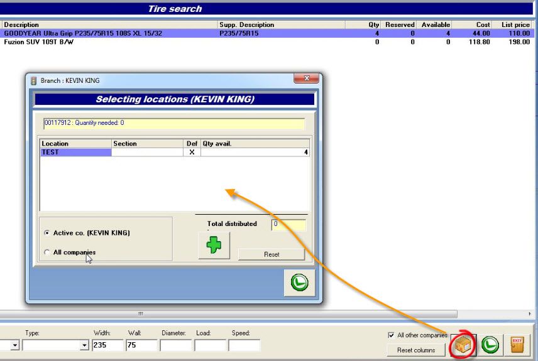The height and width of the screenshot is (361, 538).
Task: Click the Reset columns button
Action: click(x=416, y=350)
